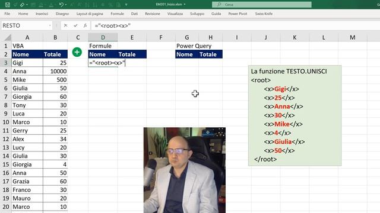Click the cell containing Lucy

click(27, 147)
